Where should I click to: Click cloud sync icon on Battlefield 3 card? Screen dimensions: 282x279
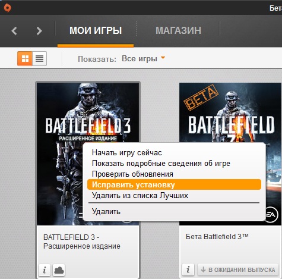[x=59, y=270]
